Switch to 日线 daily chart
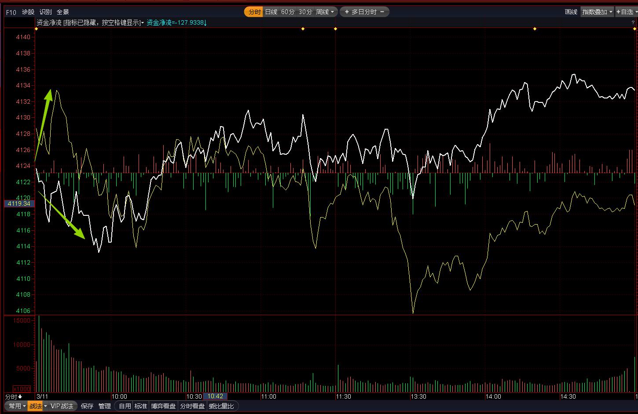Viewport: 638px width, 414px height. 271,12
